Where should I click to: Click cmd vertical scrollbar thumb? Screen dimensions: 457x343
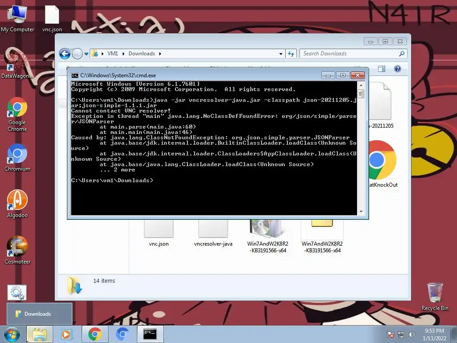click(361, 94)
